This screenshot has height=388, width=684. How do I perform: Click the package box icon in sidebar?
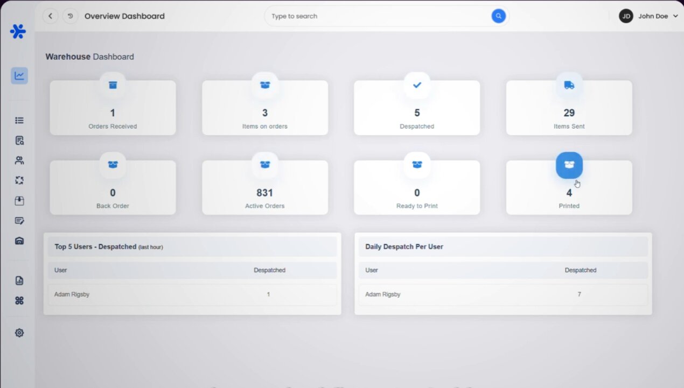click(19, 201)
